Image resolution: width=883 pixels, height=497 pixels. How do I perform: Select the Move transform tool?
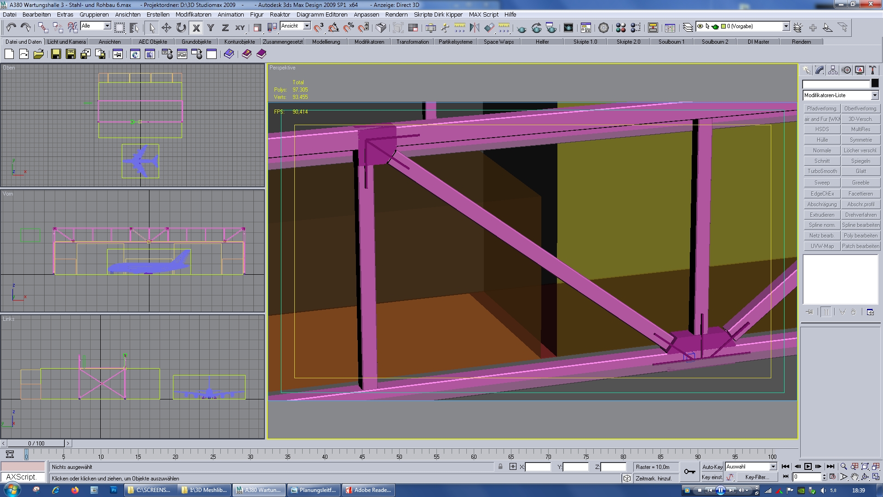tap(166, 28)
